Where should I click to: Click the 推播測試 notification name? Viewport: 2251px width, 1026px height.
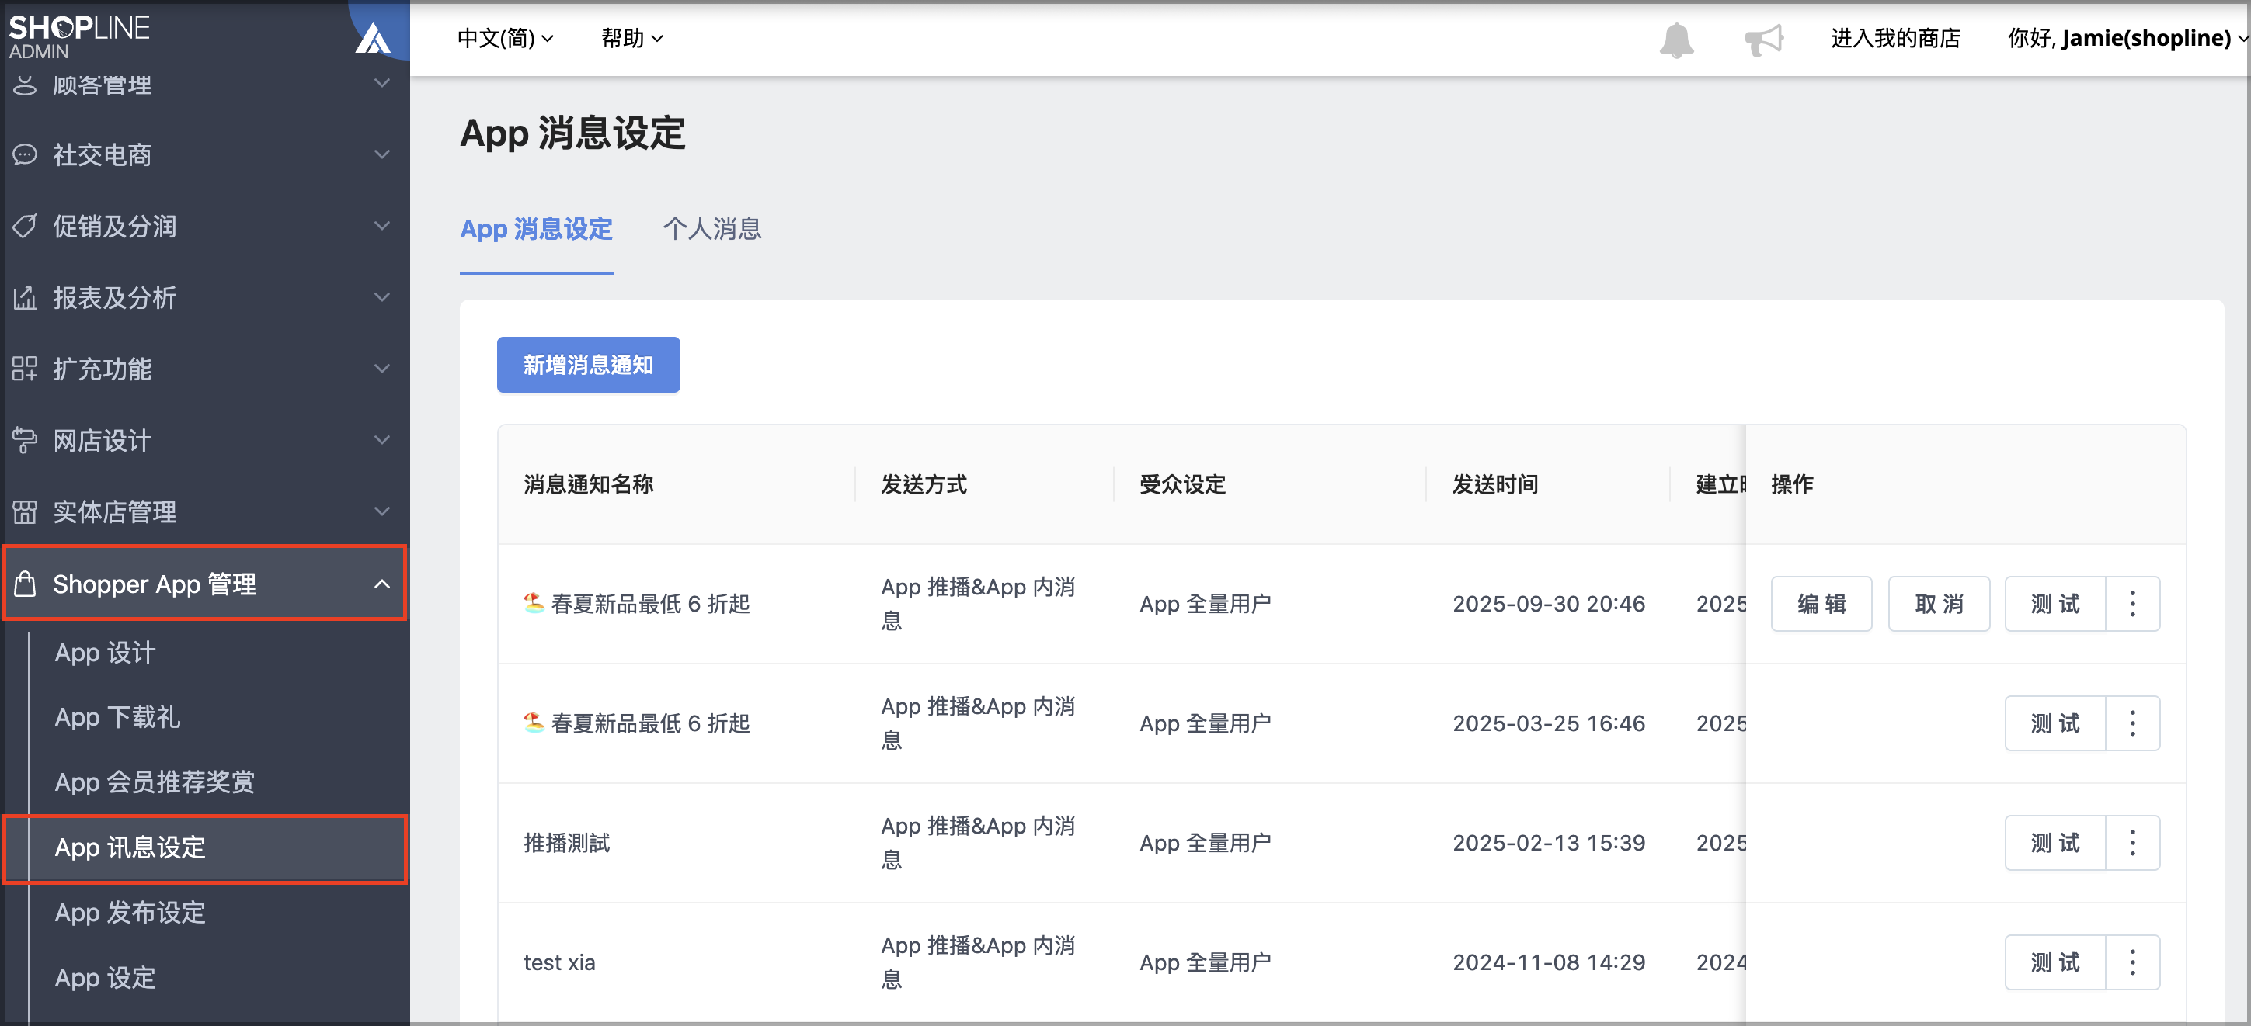566,843
